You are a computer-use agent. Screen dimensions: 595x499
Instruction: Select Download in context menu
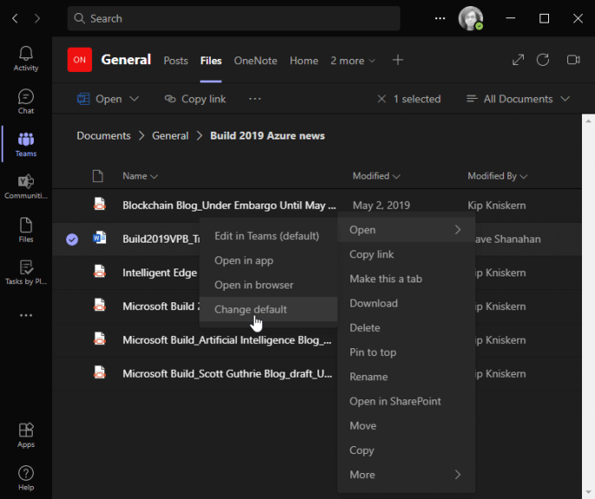tap(406, 303)
